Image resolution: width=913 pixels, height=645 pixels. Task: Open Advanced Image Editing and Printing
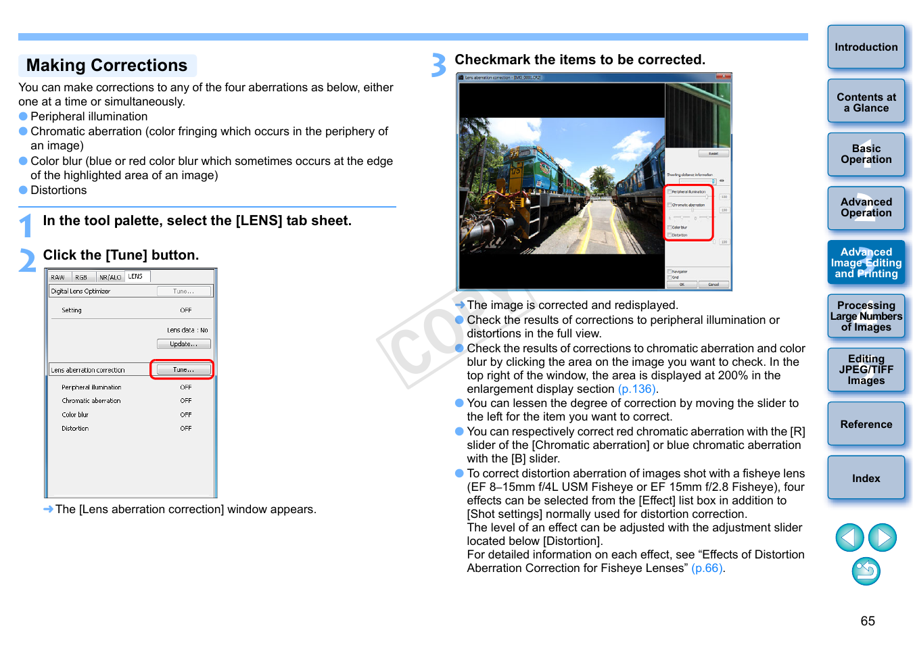point(866,262)
